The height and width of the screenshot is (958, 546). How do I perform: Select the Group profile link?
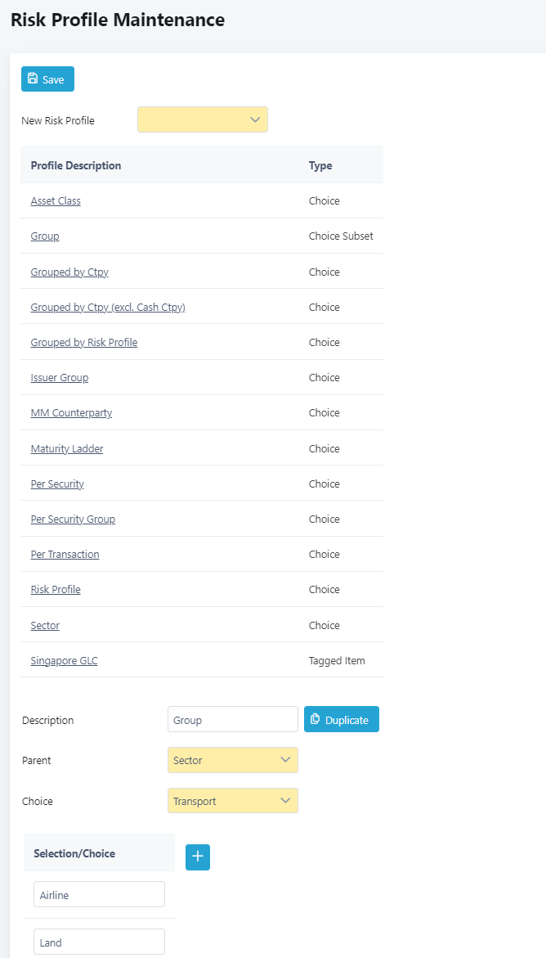(45, 236)
